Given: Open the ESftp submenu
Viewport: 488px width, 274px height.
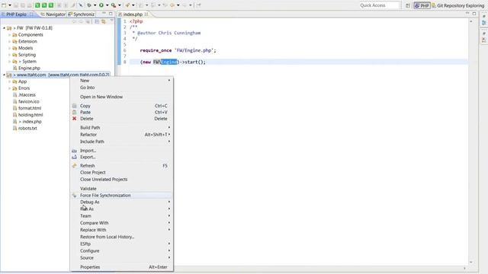Looking at the screenshot, I should coord(121,244).
